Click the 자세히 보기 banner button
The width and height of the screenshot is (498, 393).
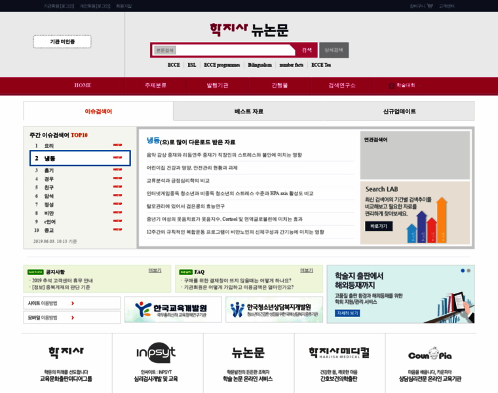[347, 313]
